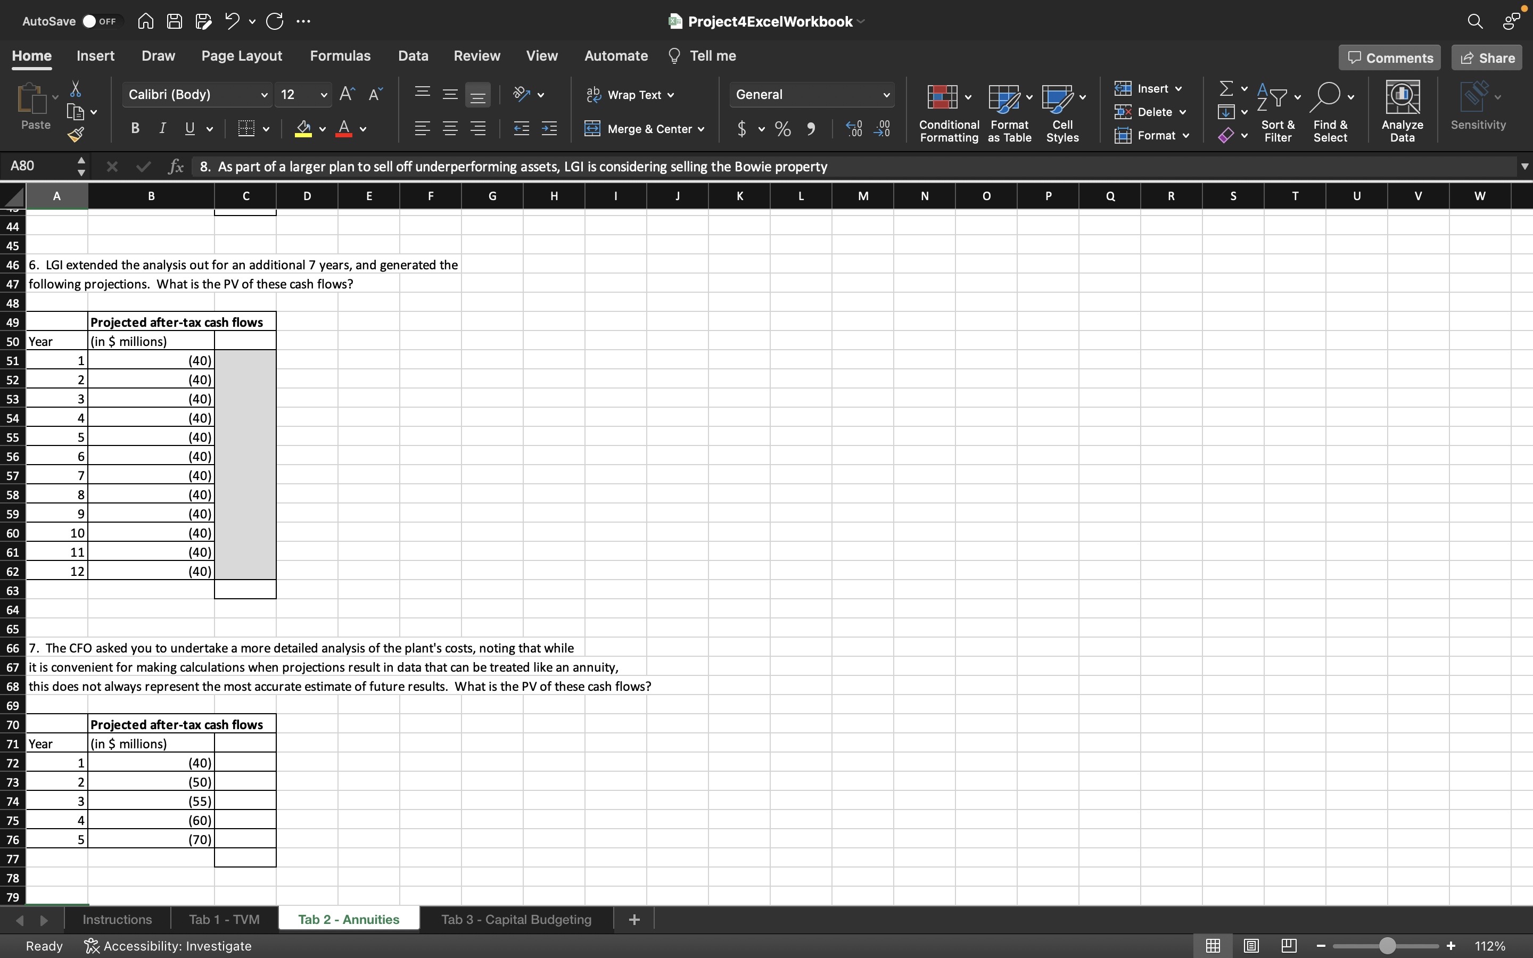The image size is (1533, 958).
Task: Switch to the Tab 3 - Capital Budgeting sheet
Action: pos(515,919)
